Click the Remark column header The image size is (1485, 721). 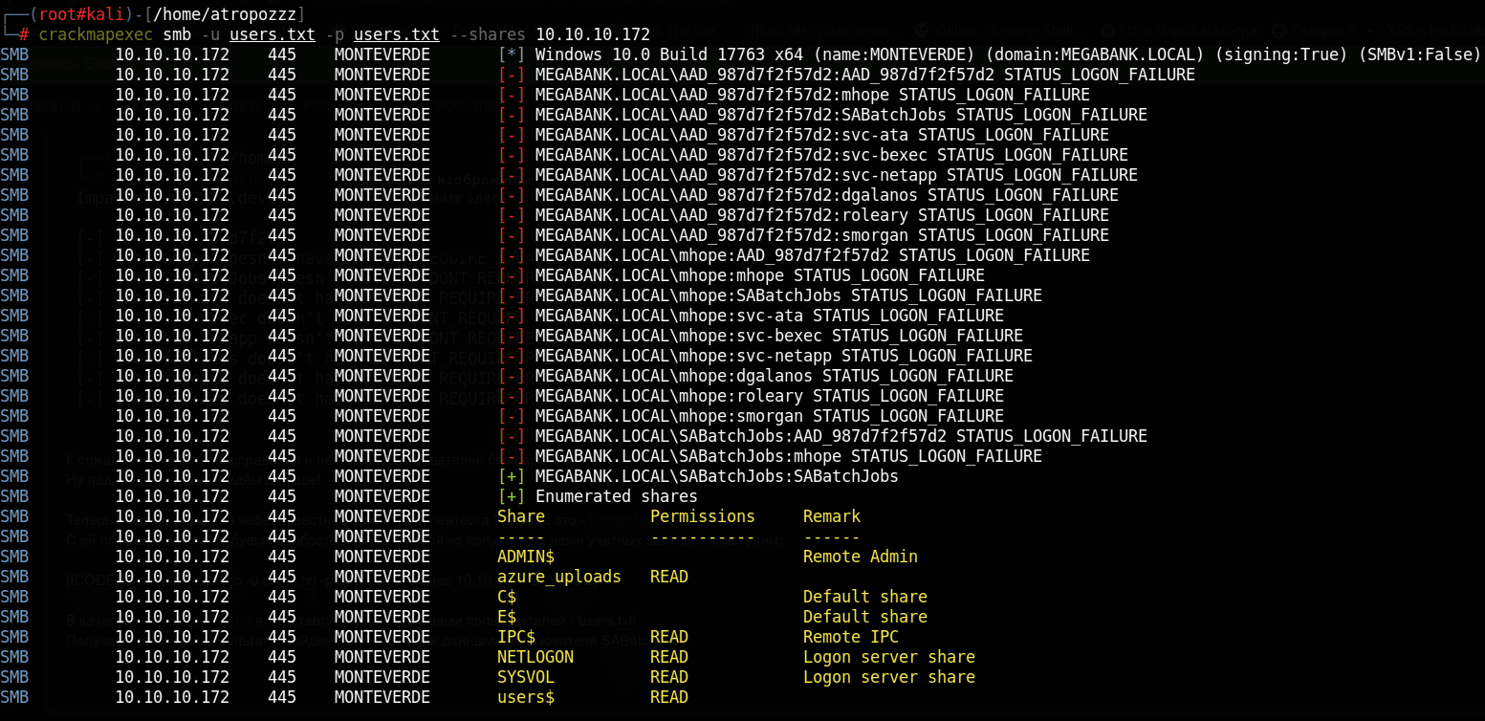832,516
